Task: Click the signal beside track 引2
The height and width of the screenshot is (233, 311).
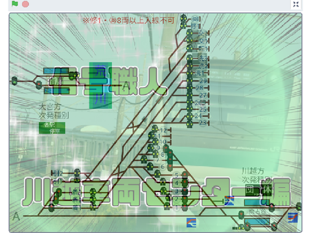Action: click(76, 173)
